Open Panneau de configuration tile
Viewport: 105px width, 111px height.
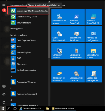click(94, 34)
